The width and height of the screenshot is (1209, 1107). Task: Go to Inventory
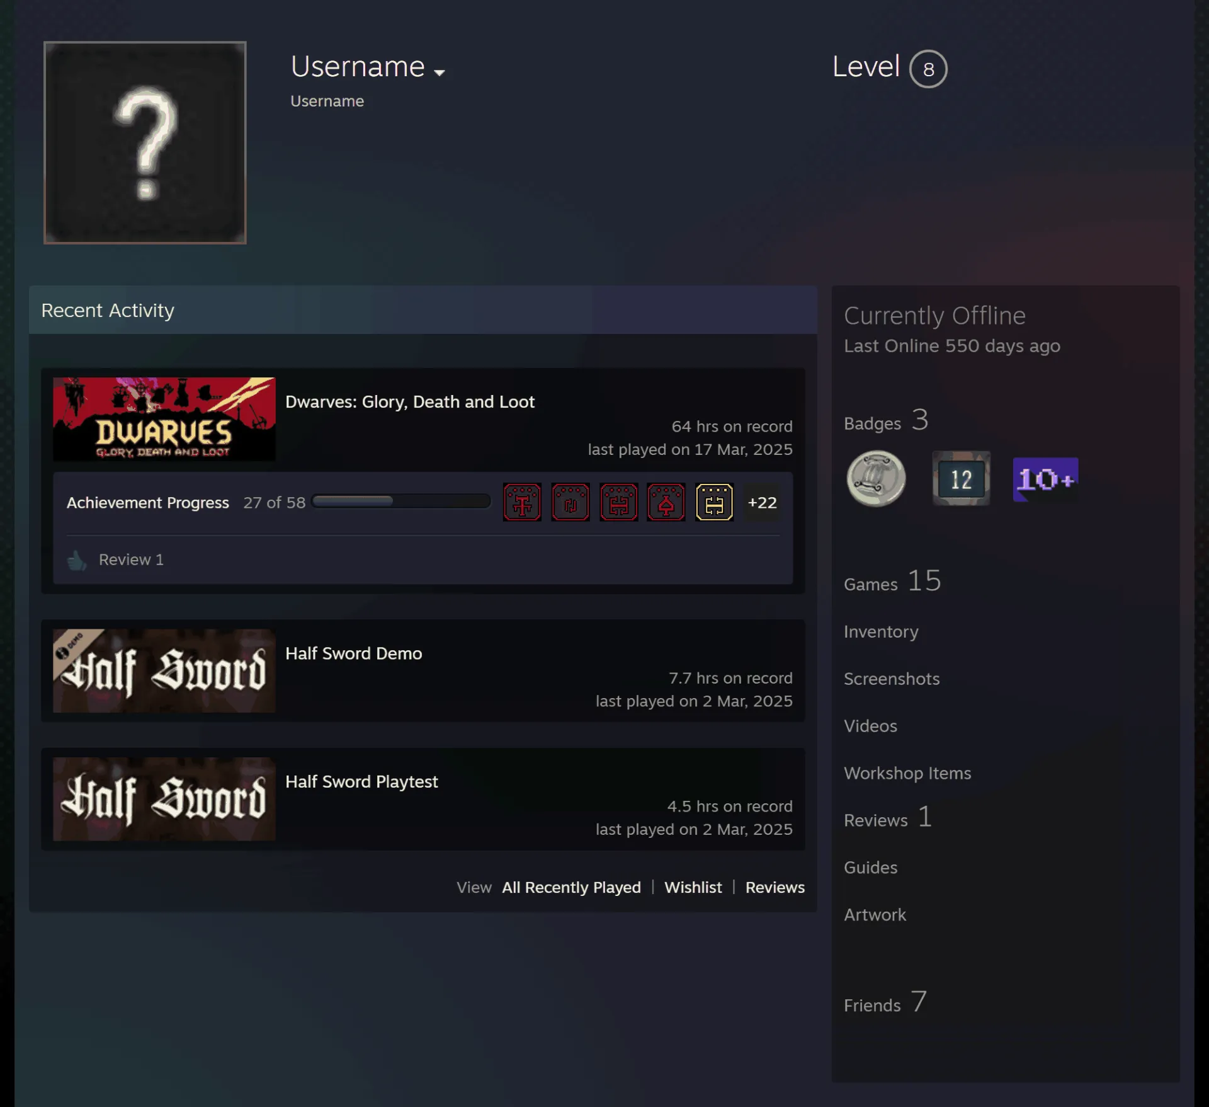click(x=881, y=632)
